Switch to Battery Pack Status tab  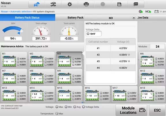[27, 18]
